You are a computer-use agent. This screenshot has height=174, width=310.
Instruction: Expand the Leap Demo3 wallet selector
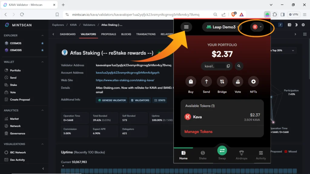[221, 27]
